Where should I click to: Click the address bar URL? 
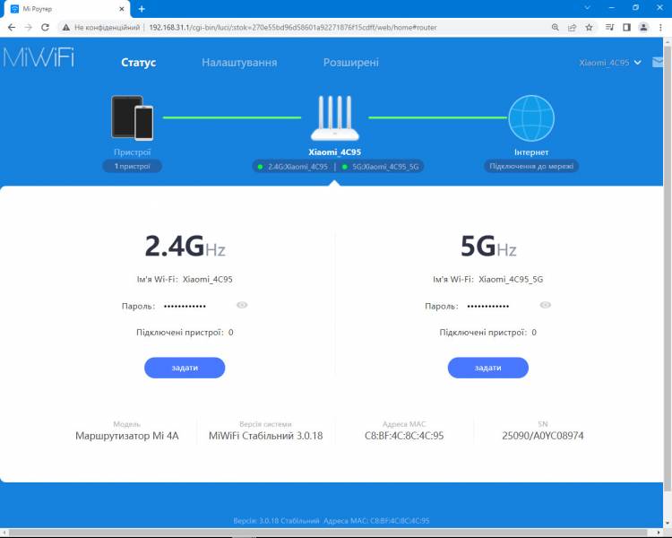[x=293, y=28]
